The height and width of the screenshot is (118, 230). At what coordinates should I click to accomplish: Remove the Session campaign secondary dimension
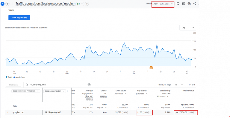68,91
